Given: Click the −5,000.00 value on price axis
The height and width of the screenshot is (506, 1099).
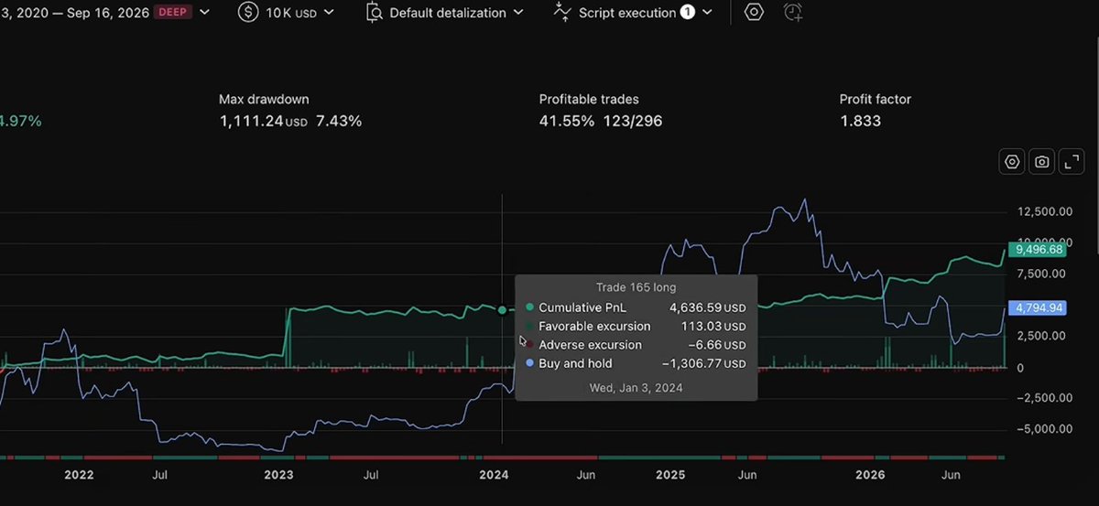Looking at the screenshot, I should (1045, 429).
